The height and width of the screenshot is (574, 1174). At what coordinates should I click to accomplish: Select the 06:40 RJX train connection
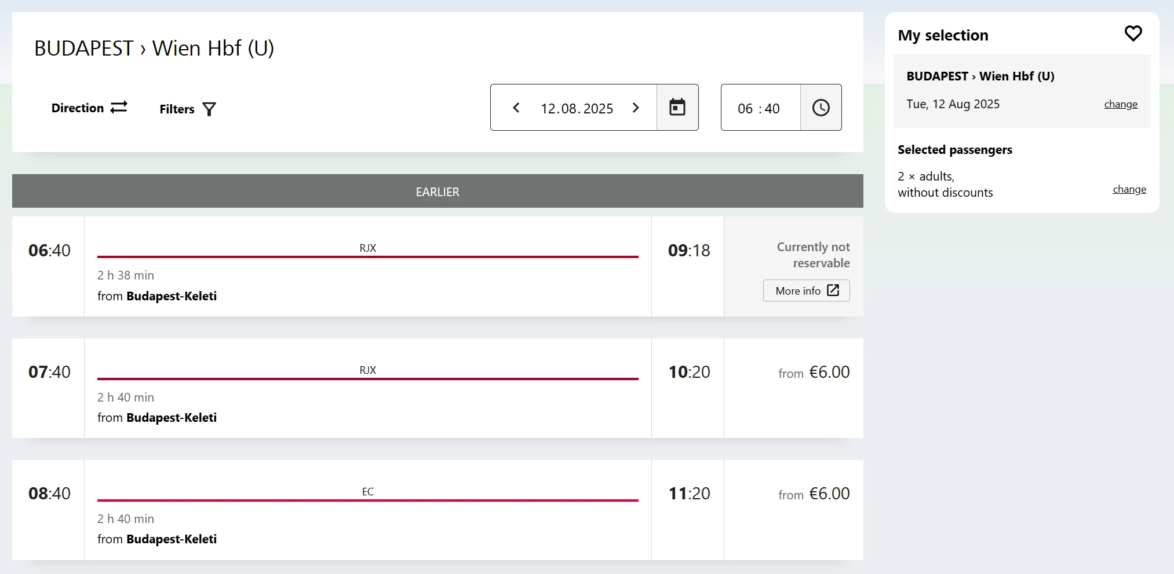(x=367, y=266)
